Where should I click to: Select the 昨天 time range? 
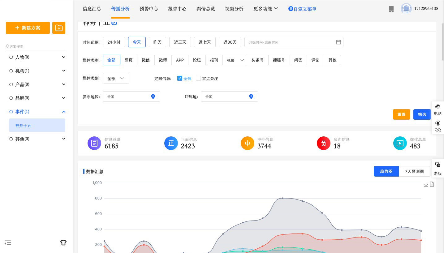pyautogui.click(x=157, y=42)
